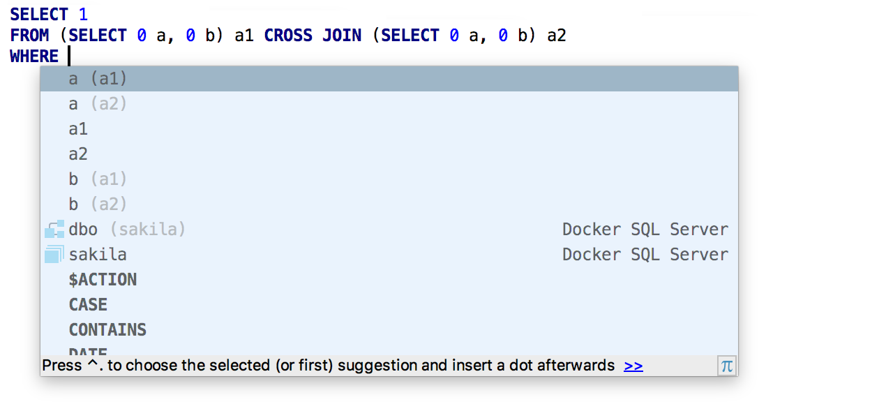Viewport: 886px width, 418px height.
Task: Insert the CASE keyword suggestion
Action: (88, 305)
